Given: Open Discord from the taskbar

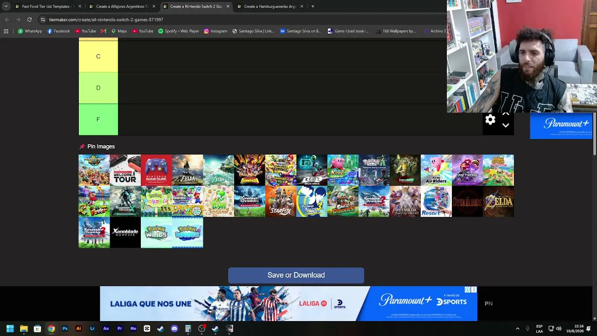Looking at the screenshot, I should pyautogui.click(x=174, y=329).
